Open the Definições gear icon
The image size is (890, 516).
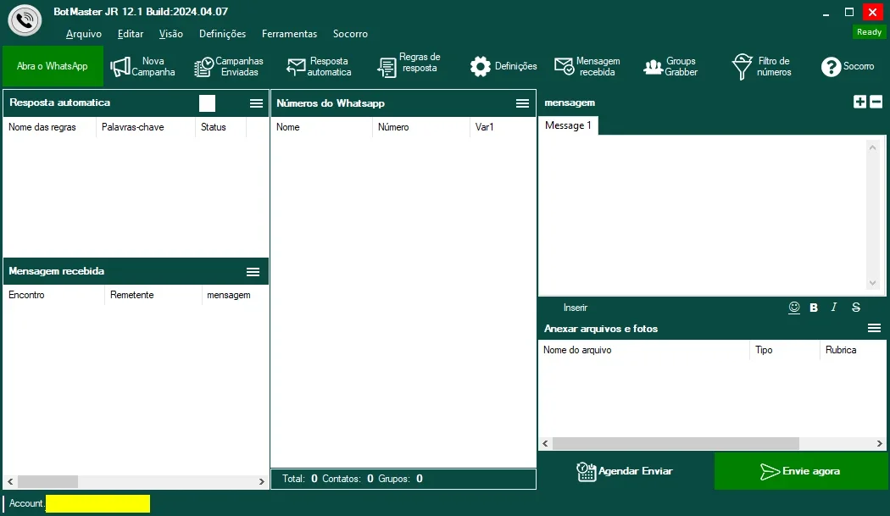pos(481,66)
